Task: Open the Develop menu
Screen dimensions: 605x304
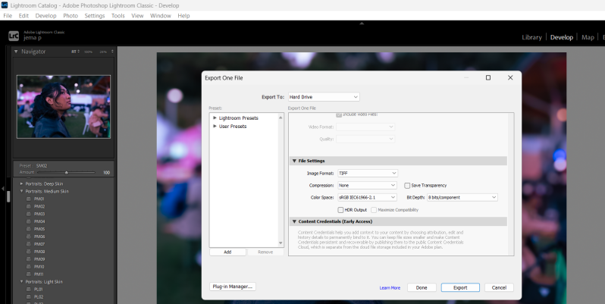Action: 46,16
